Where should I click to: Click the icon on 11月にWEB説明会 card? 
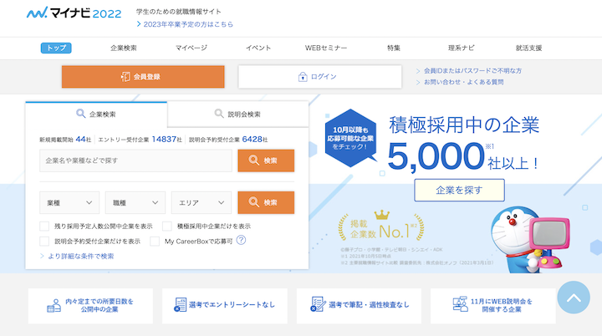coord(460,304)
